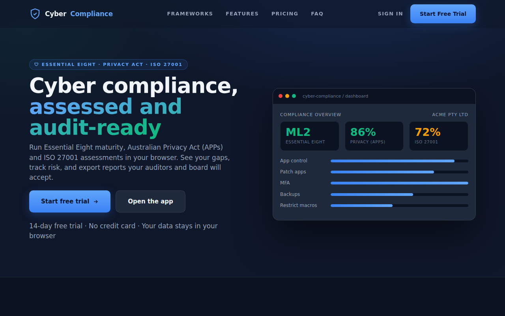Click the 'MFA' row label
This screenshot has height=316, width=505.
285,183
